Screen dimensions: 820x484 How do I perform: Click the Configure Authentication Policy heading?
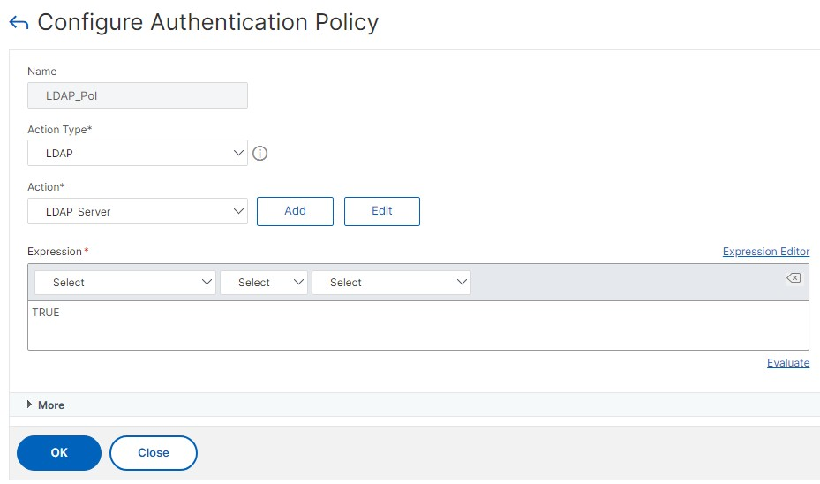point(208,22)
